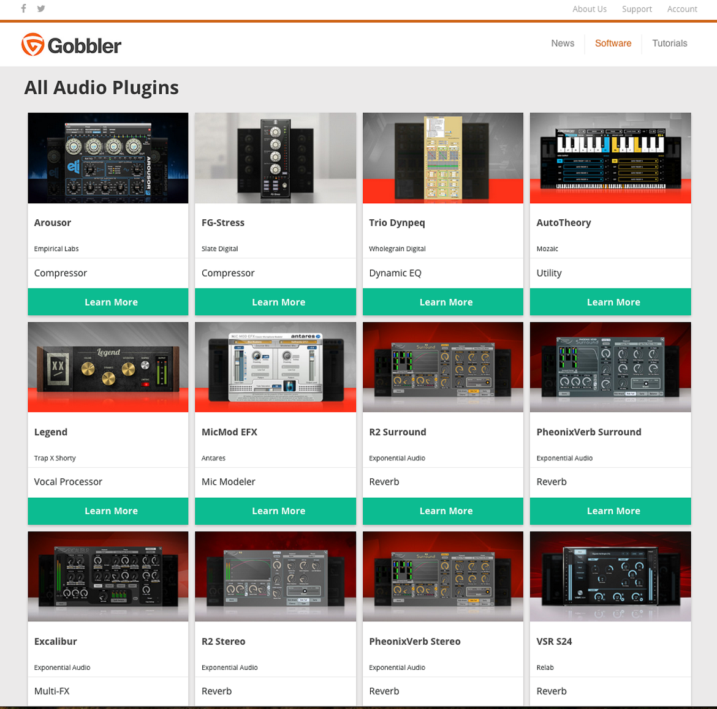
Task: Click the Gobbler logo
Action: pyautogui.click(x=71, y=45)
